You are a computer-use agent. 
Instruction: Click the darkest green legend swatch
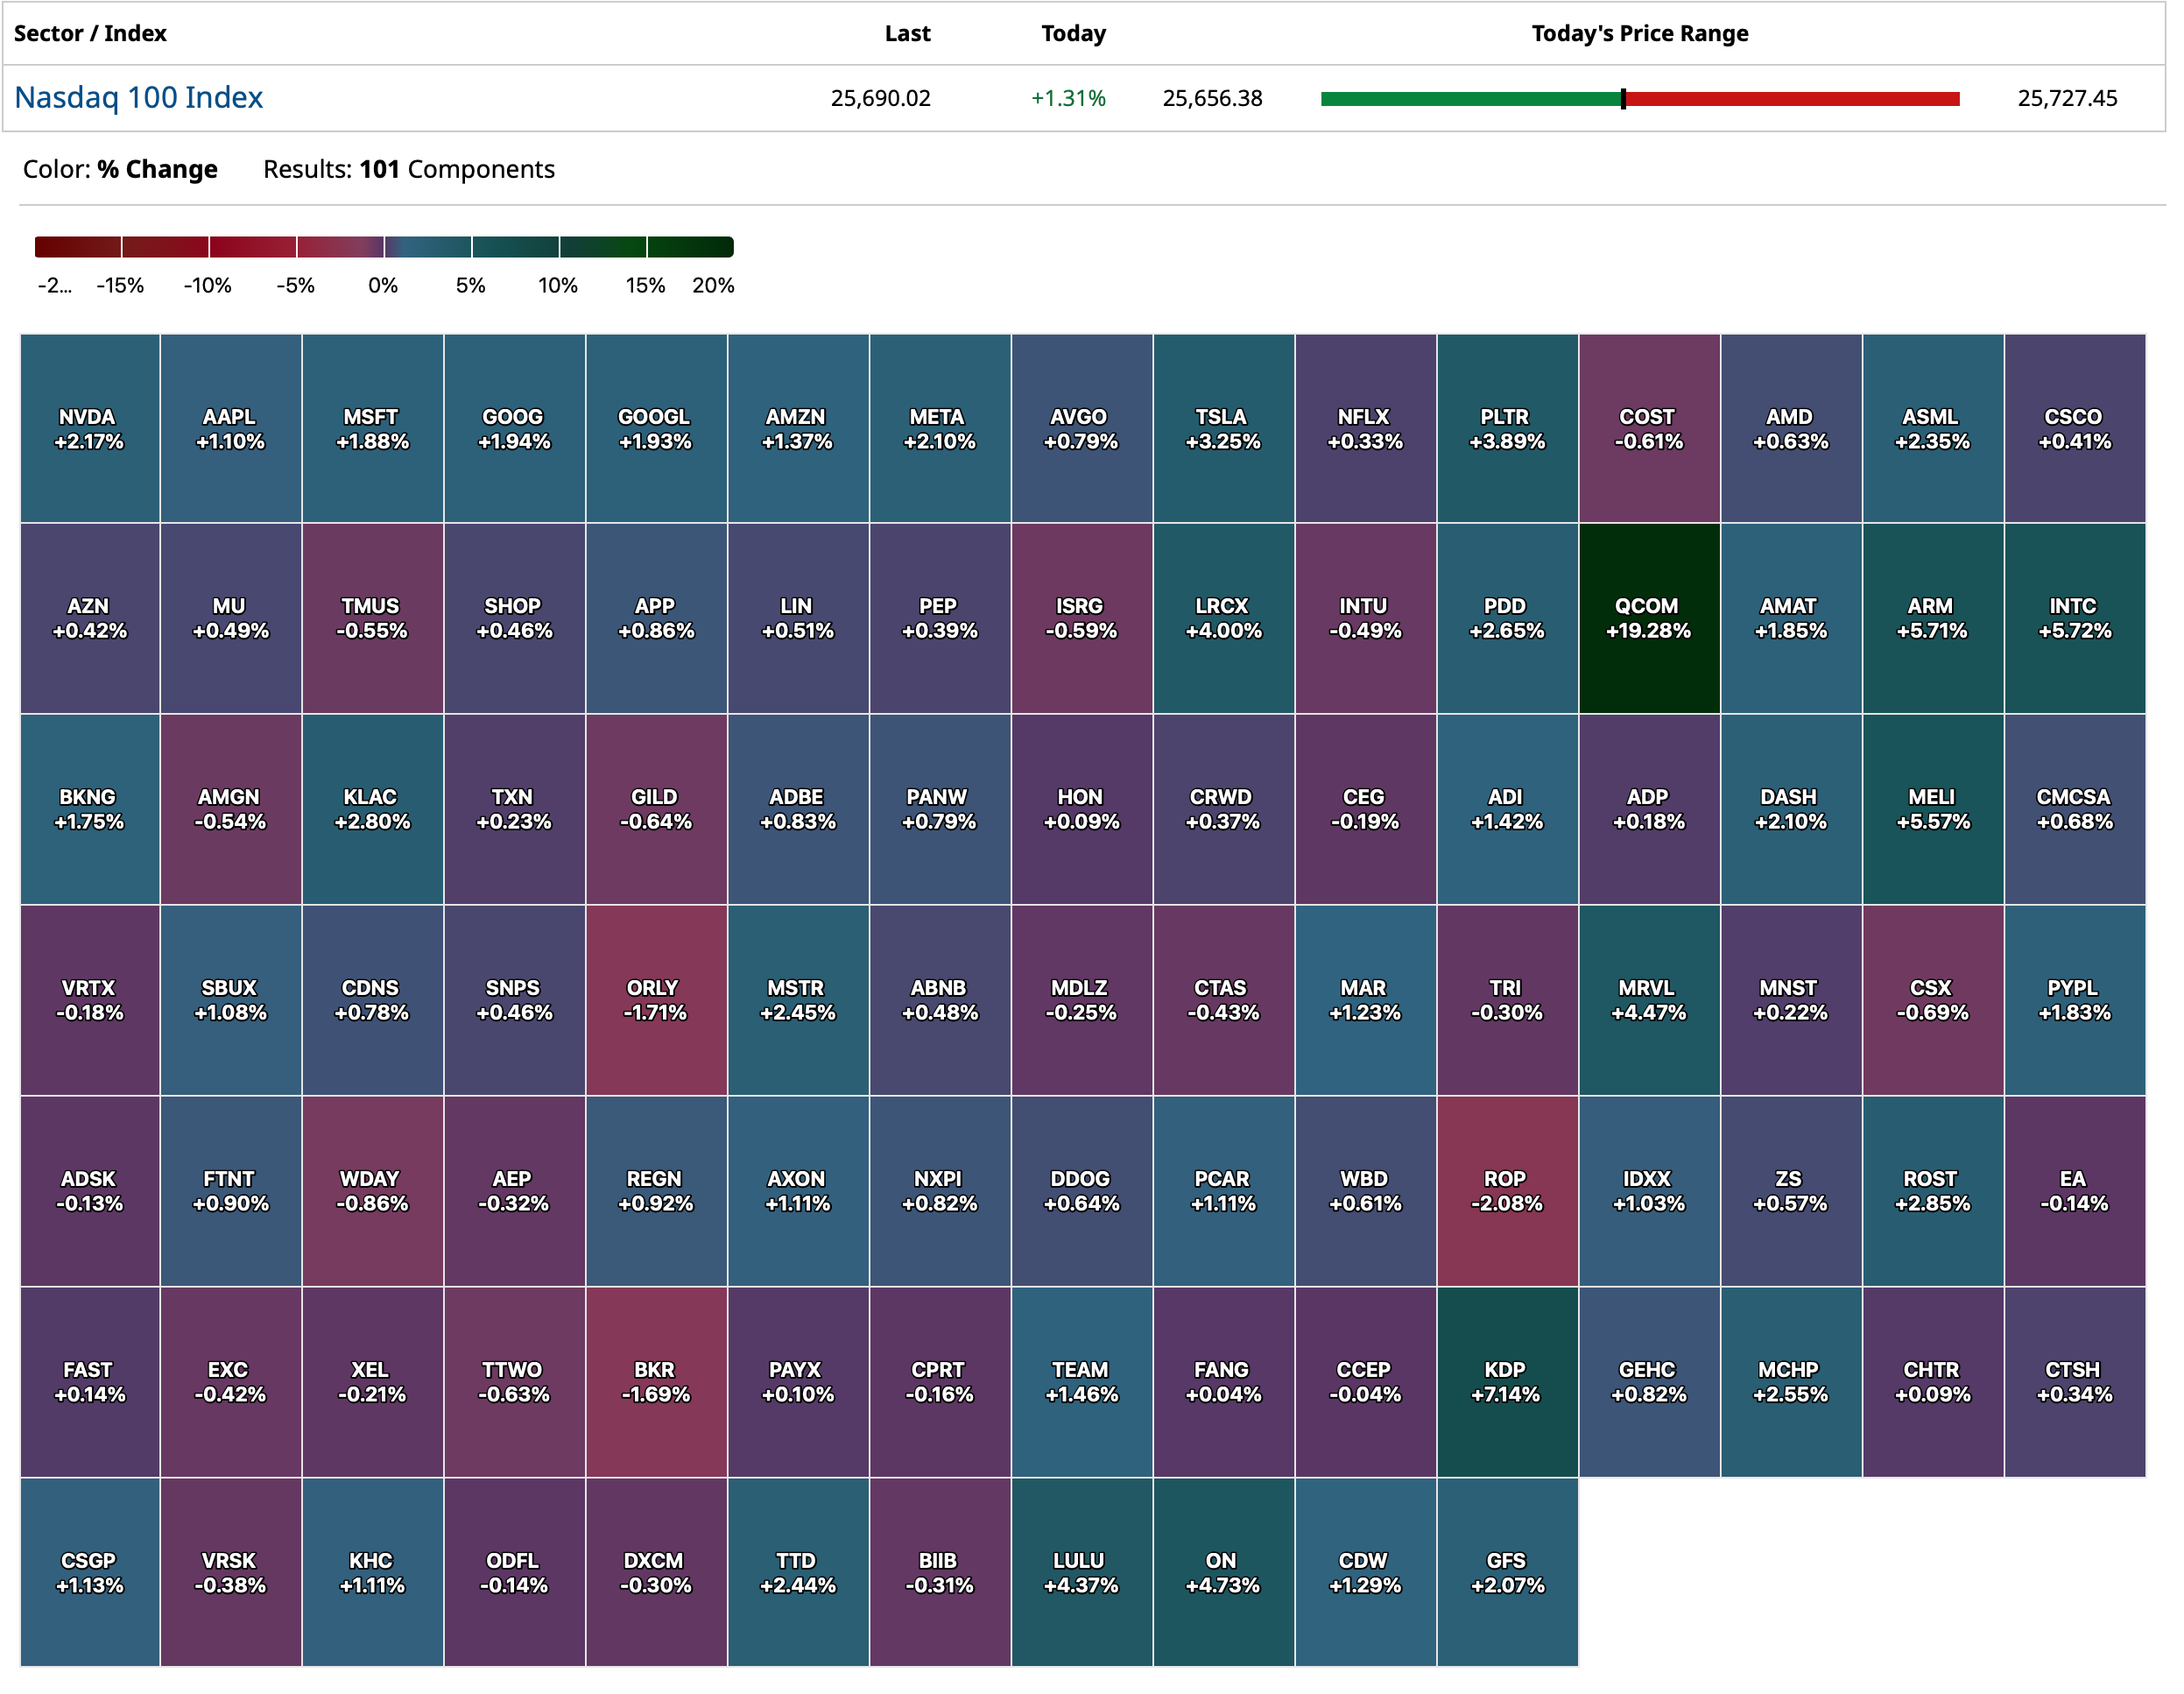[x=690, y=247]
